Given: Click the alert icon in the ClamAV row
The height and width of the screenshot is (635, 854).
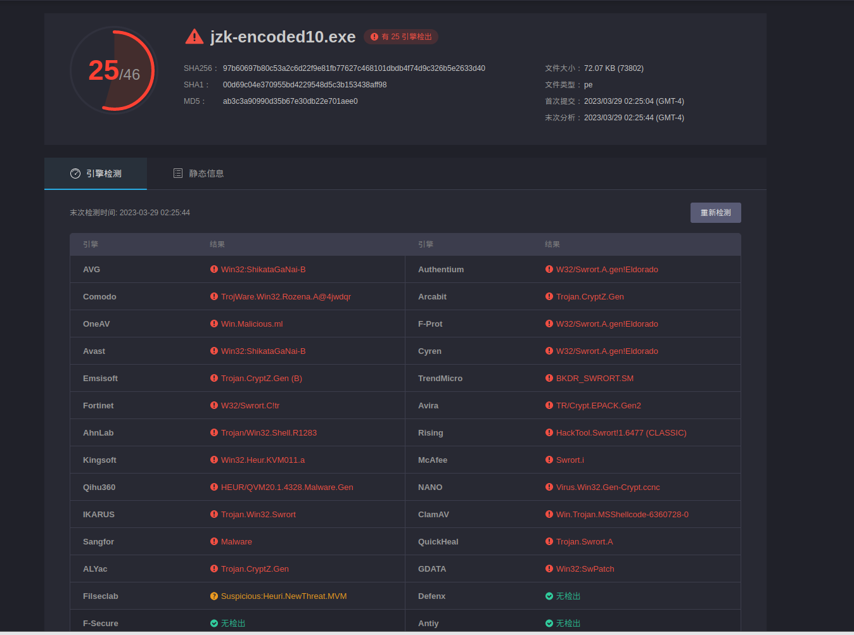Looking at the screenshot, I should (x=549, y=514).
